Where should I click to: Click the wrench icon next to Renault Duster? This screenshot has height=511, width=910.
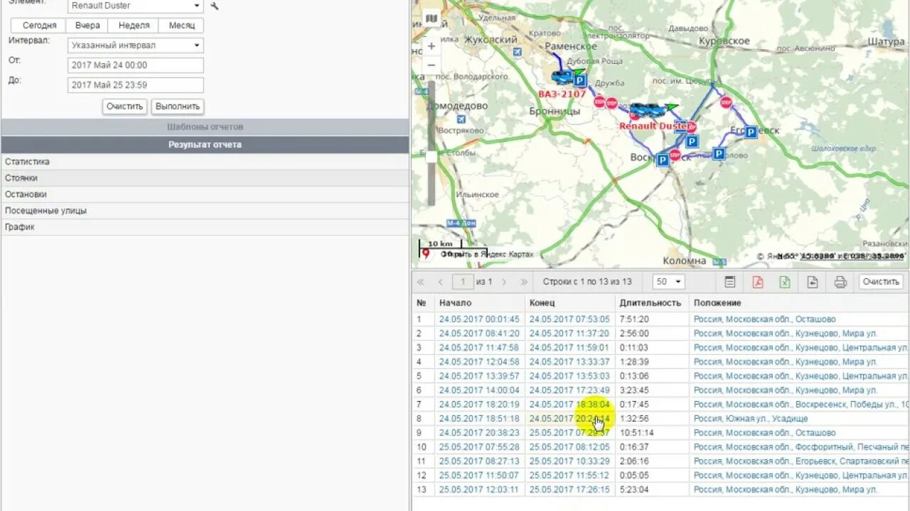(215, 6)
